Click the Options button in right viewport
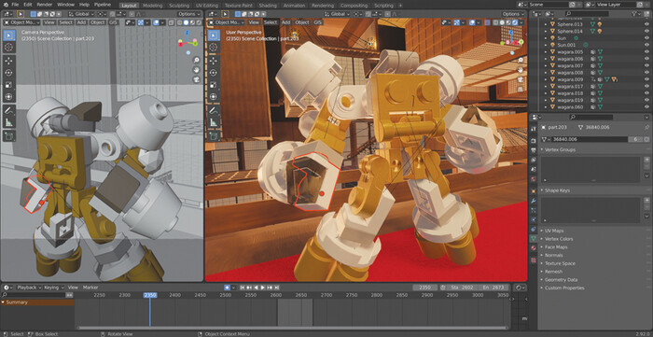 pyautogui.click(x=513, y=14)
